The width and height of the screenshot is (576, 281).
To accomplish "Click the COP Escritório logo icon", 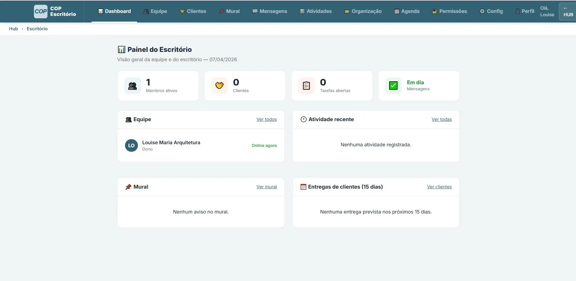I will coord(41,11).
